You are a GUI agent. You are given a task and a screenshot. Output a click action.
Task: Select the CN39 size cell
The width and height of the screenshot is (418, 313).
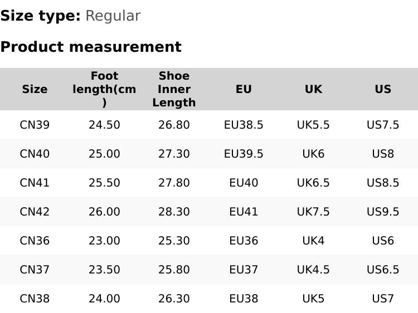coord(35,125)
